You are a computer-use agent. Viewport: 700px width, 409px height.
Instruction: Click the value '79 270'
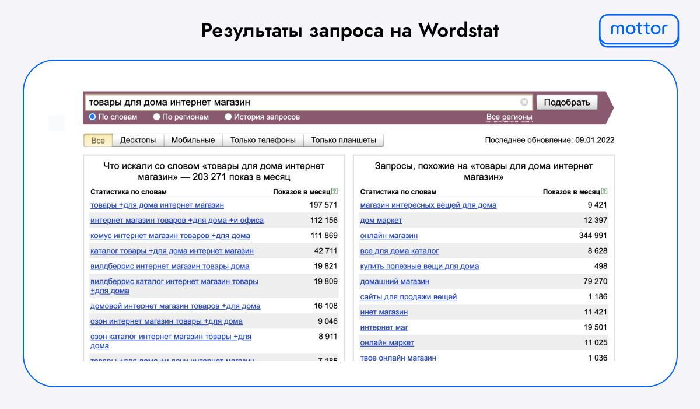tap(595, 281)
